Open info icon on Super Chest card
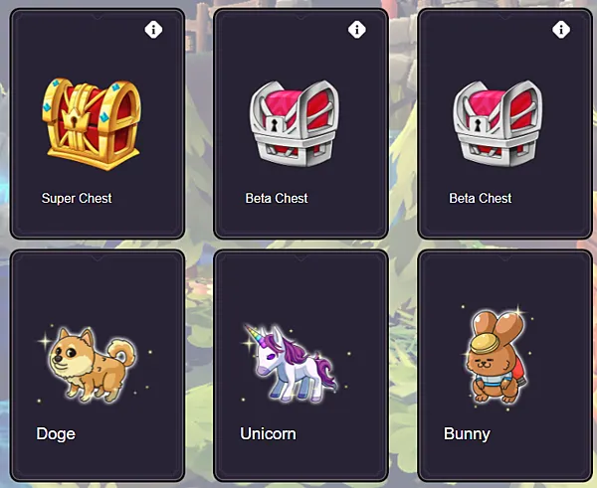Image resolution: width=597 pixels, height=488 pixels. (153, 29)
